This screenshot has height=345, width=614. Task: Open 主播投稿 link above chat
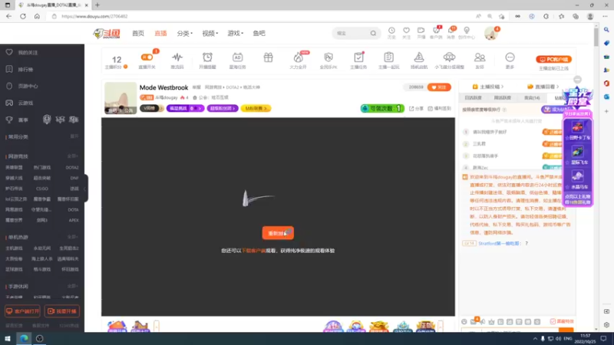click(x=488, y=87)
